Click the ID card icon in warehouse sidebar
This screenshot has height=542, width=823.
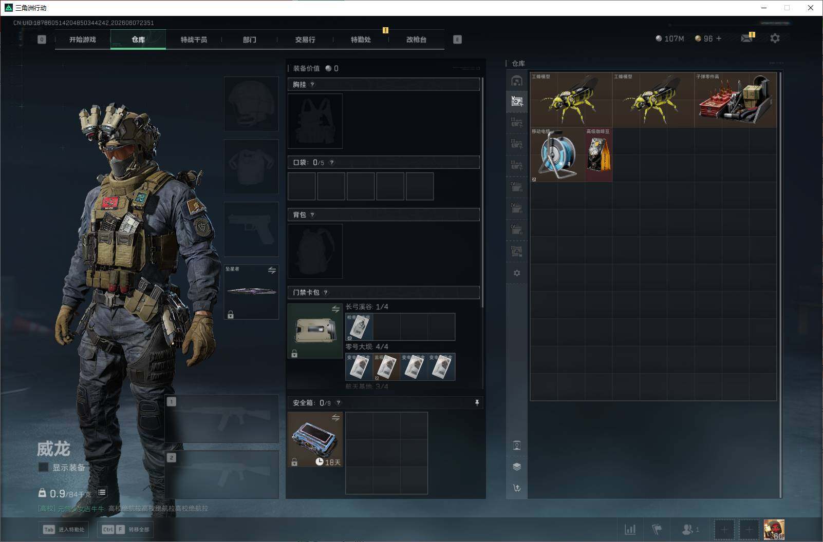tap(517, 445)
